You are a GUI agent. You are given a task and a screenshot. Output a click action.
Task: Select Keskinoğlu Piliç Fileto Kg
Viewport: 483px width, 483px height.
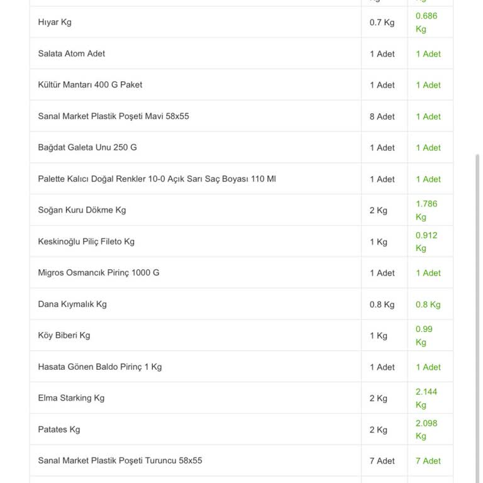point(86,241)
